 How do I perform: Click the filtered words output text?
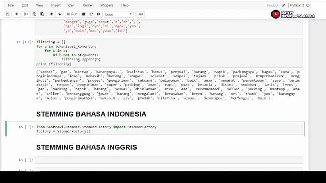[x=168, y=85]
